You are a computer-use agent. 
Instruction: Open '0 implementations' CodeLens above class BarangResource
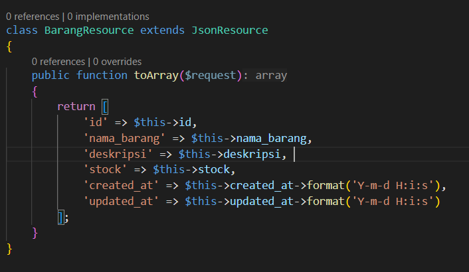108,16
